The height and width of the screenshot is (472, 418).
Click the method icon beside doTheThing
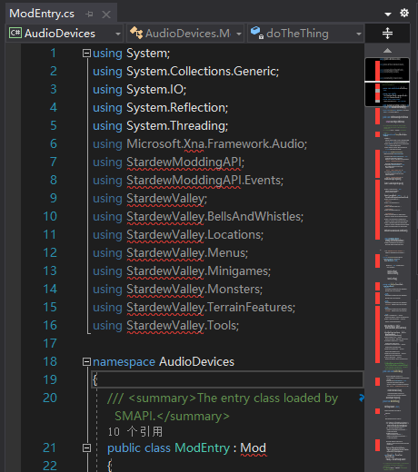[x=257, y=33]
